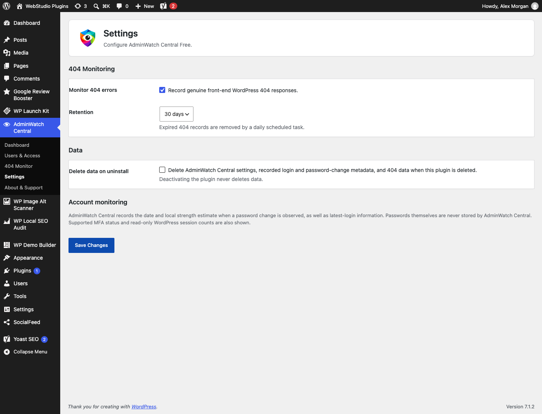
Task: Open the Users sidebar menu item
Action: click(30, 283)
